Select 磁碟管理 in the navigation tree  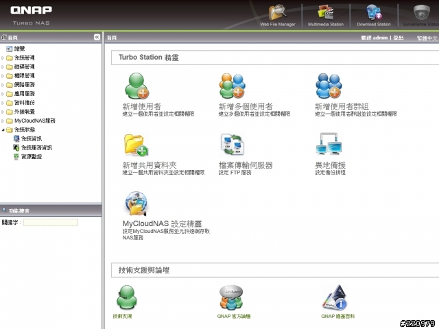(25, 67)
